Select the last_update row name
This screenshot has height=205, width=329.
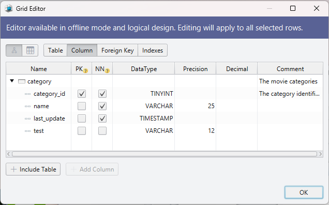tap(49, 118)
